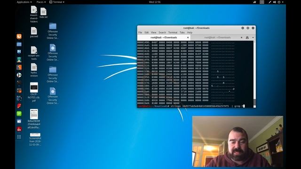The height and width of the screenshot is (169, 301).
Task: Open the View menu in terminal
Action: [153, 32]
